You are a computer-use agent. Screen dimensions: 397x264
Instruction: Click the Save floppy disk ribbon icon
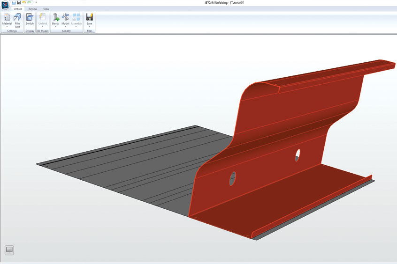89,17
